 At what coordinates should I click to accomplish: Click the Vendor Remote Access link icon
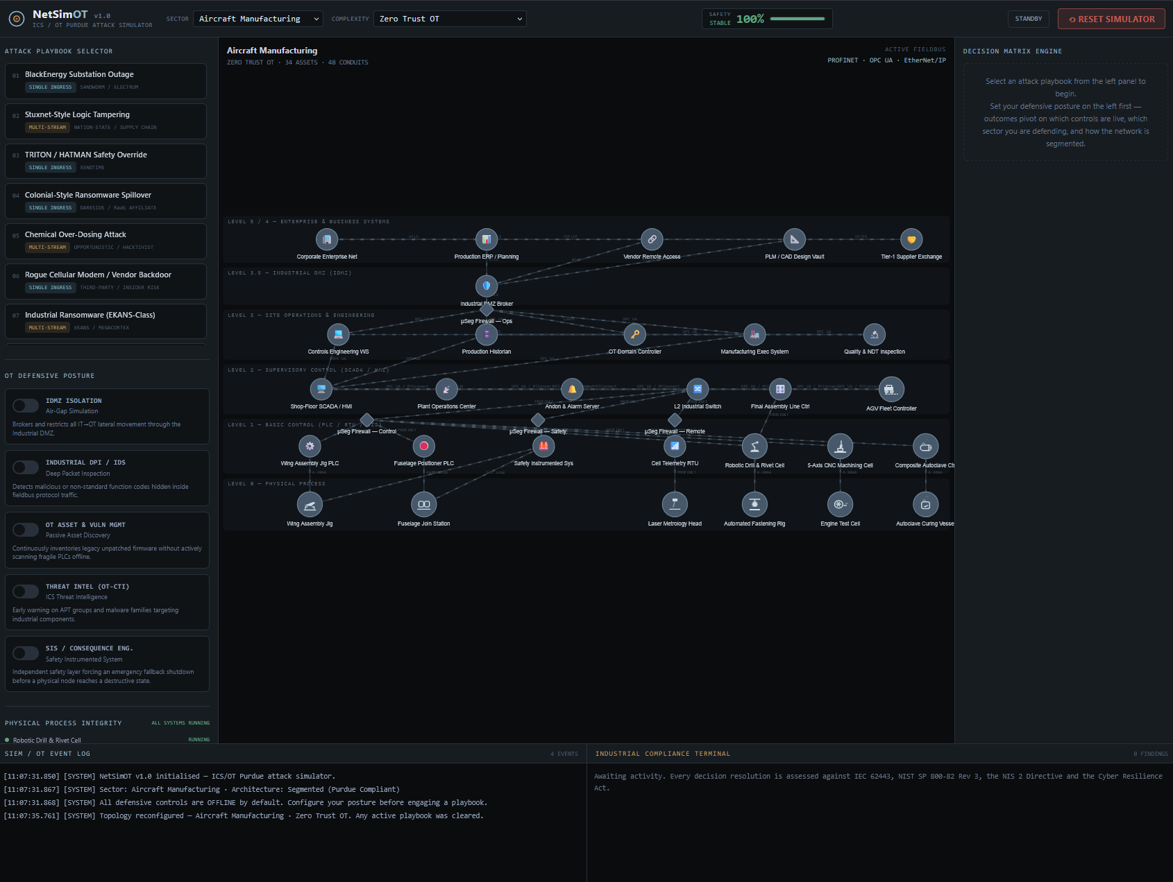coord(652,239)
